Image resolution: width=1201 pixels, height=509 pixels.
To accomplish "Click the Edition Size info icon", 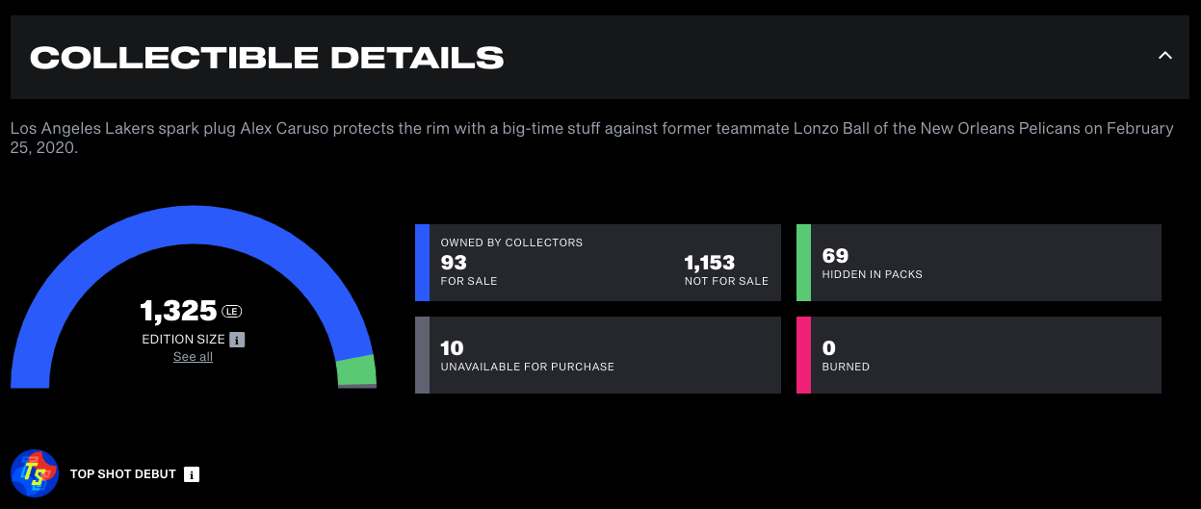I will coord(238,340).
